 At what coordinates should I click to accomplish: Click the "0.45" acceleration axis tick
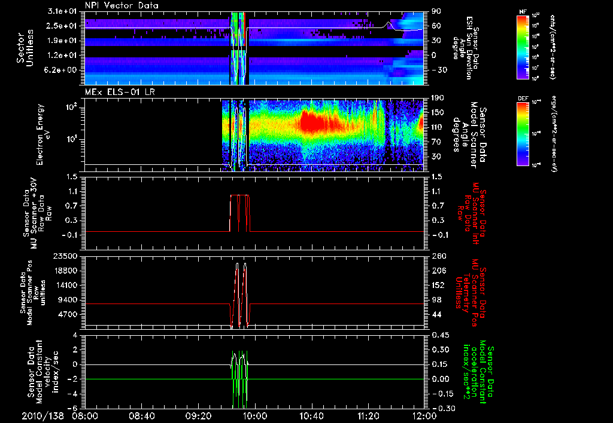click(439, 335)
